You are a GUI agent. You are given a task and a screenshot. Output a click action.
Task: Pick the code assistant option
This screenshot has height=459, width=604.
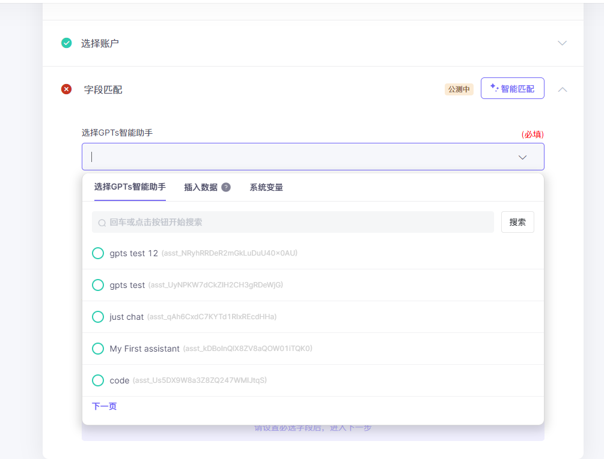pos(98,380)
